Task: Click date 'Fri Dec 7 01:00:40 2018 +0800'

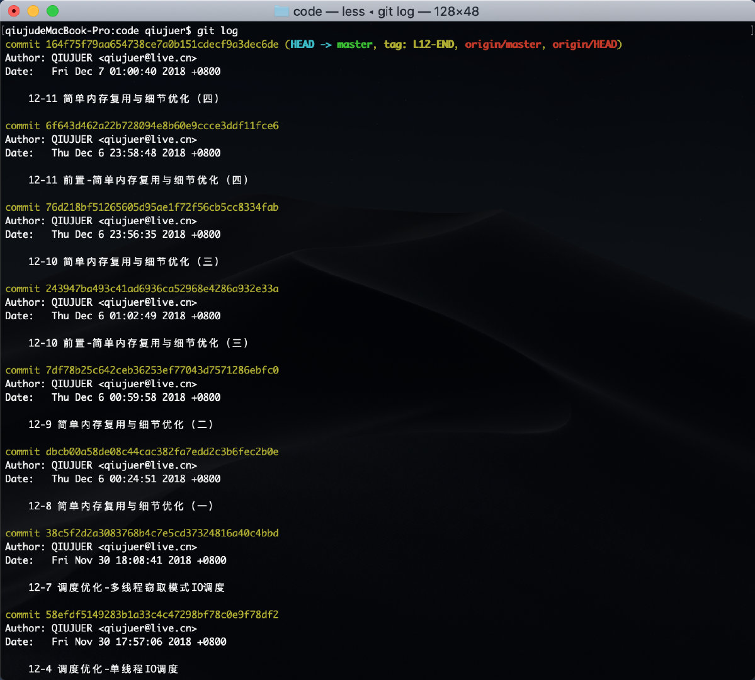Action: (136, 71)
